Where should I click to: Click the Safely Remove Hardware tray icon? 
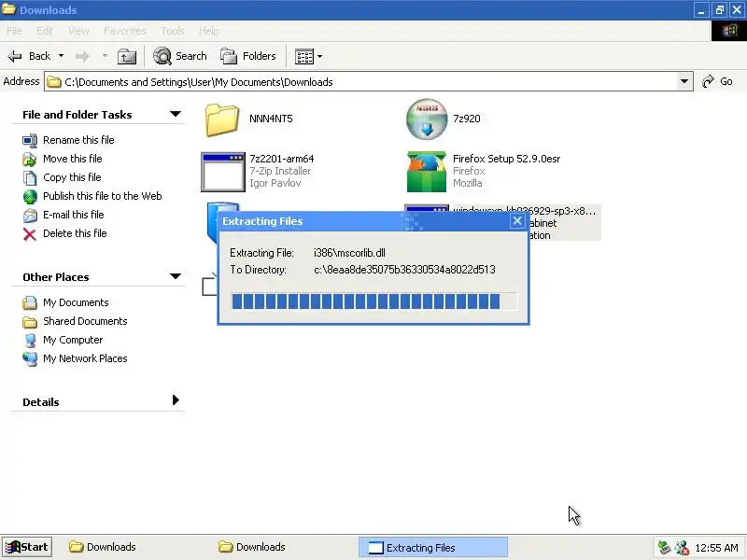click(664, 548)
